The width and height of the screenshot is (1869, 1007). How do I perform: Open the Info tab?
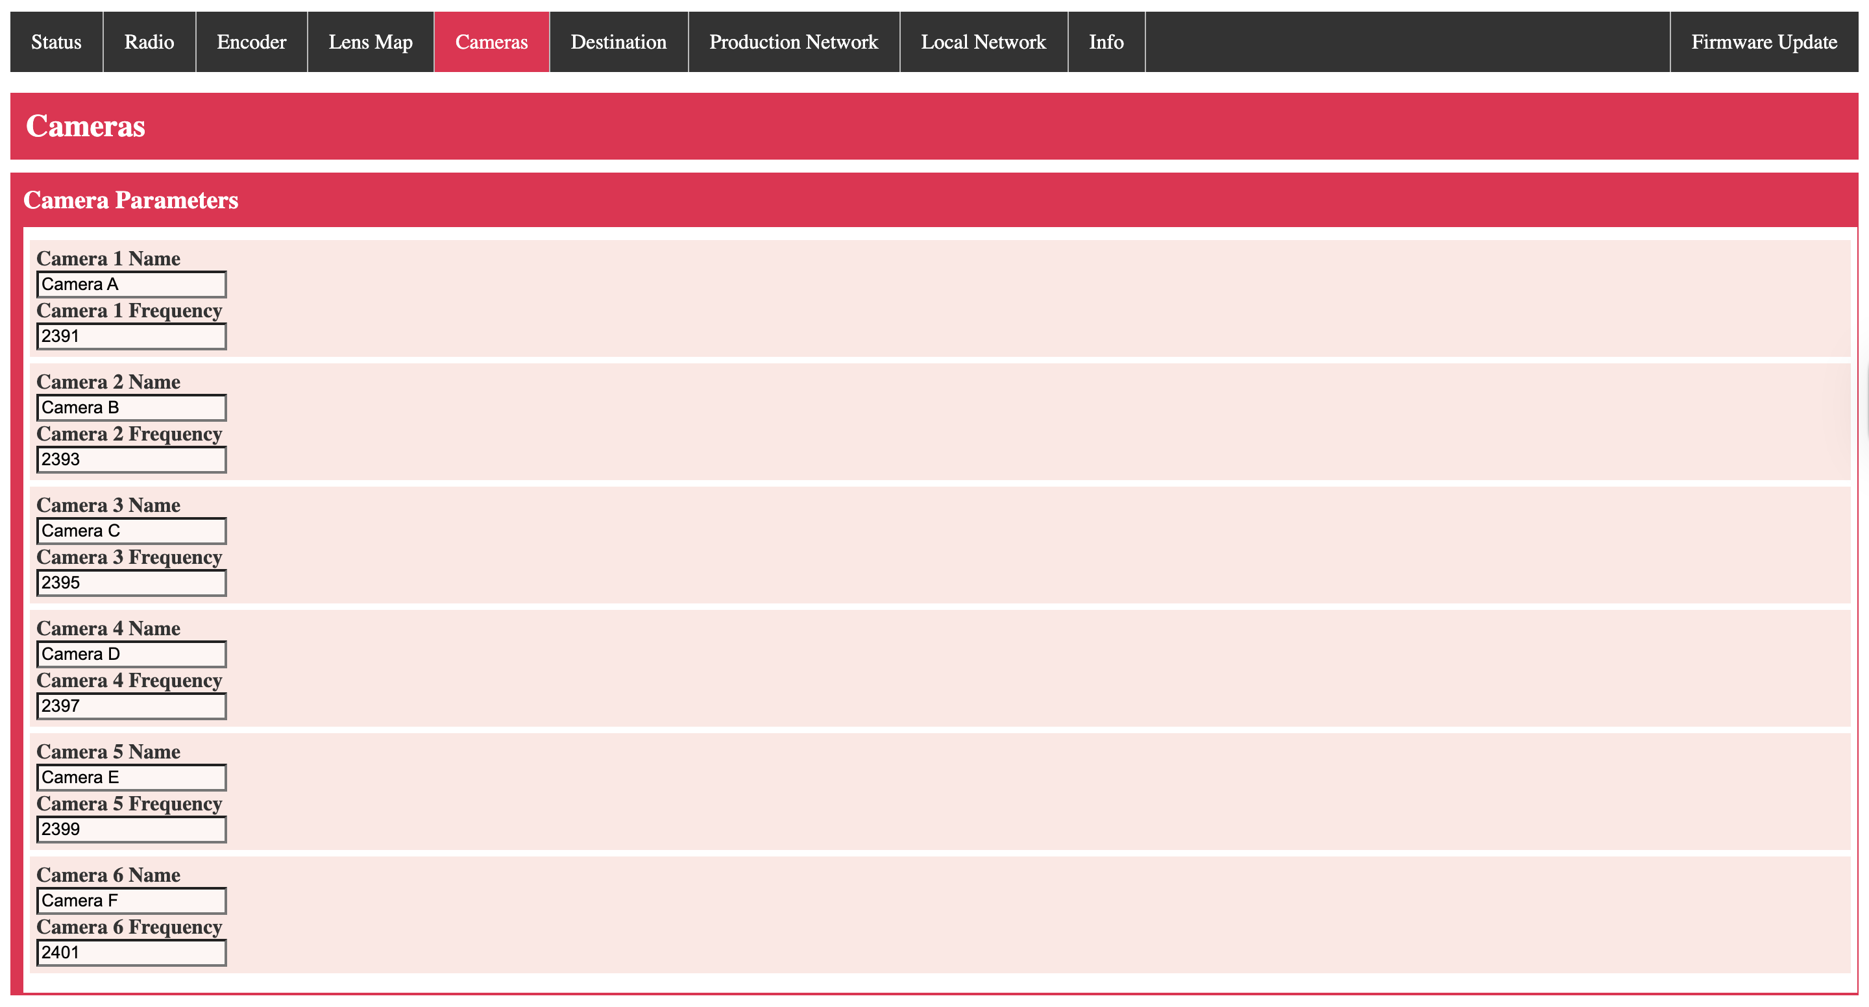pyautogui.click(x=1106, y=42)
